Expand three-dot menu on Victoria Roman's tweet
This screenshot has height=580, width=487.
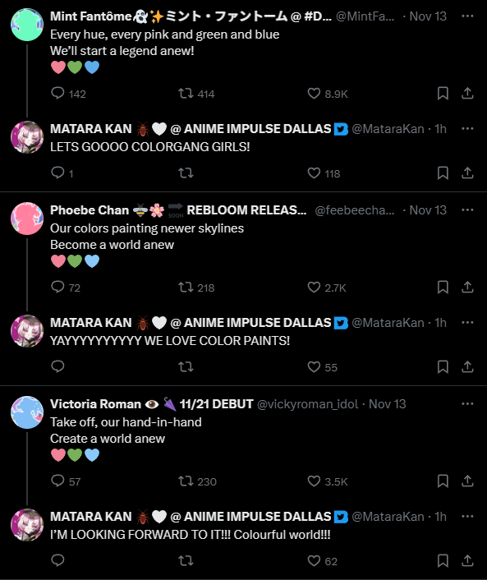pos(467,403)
